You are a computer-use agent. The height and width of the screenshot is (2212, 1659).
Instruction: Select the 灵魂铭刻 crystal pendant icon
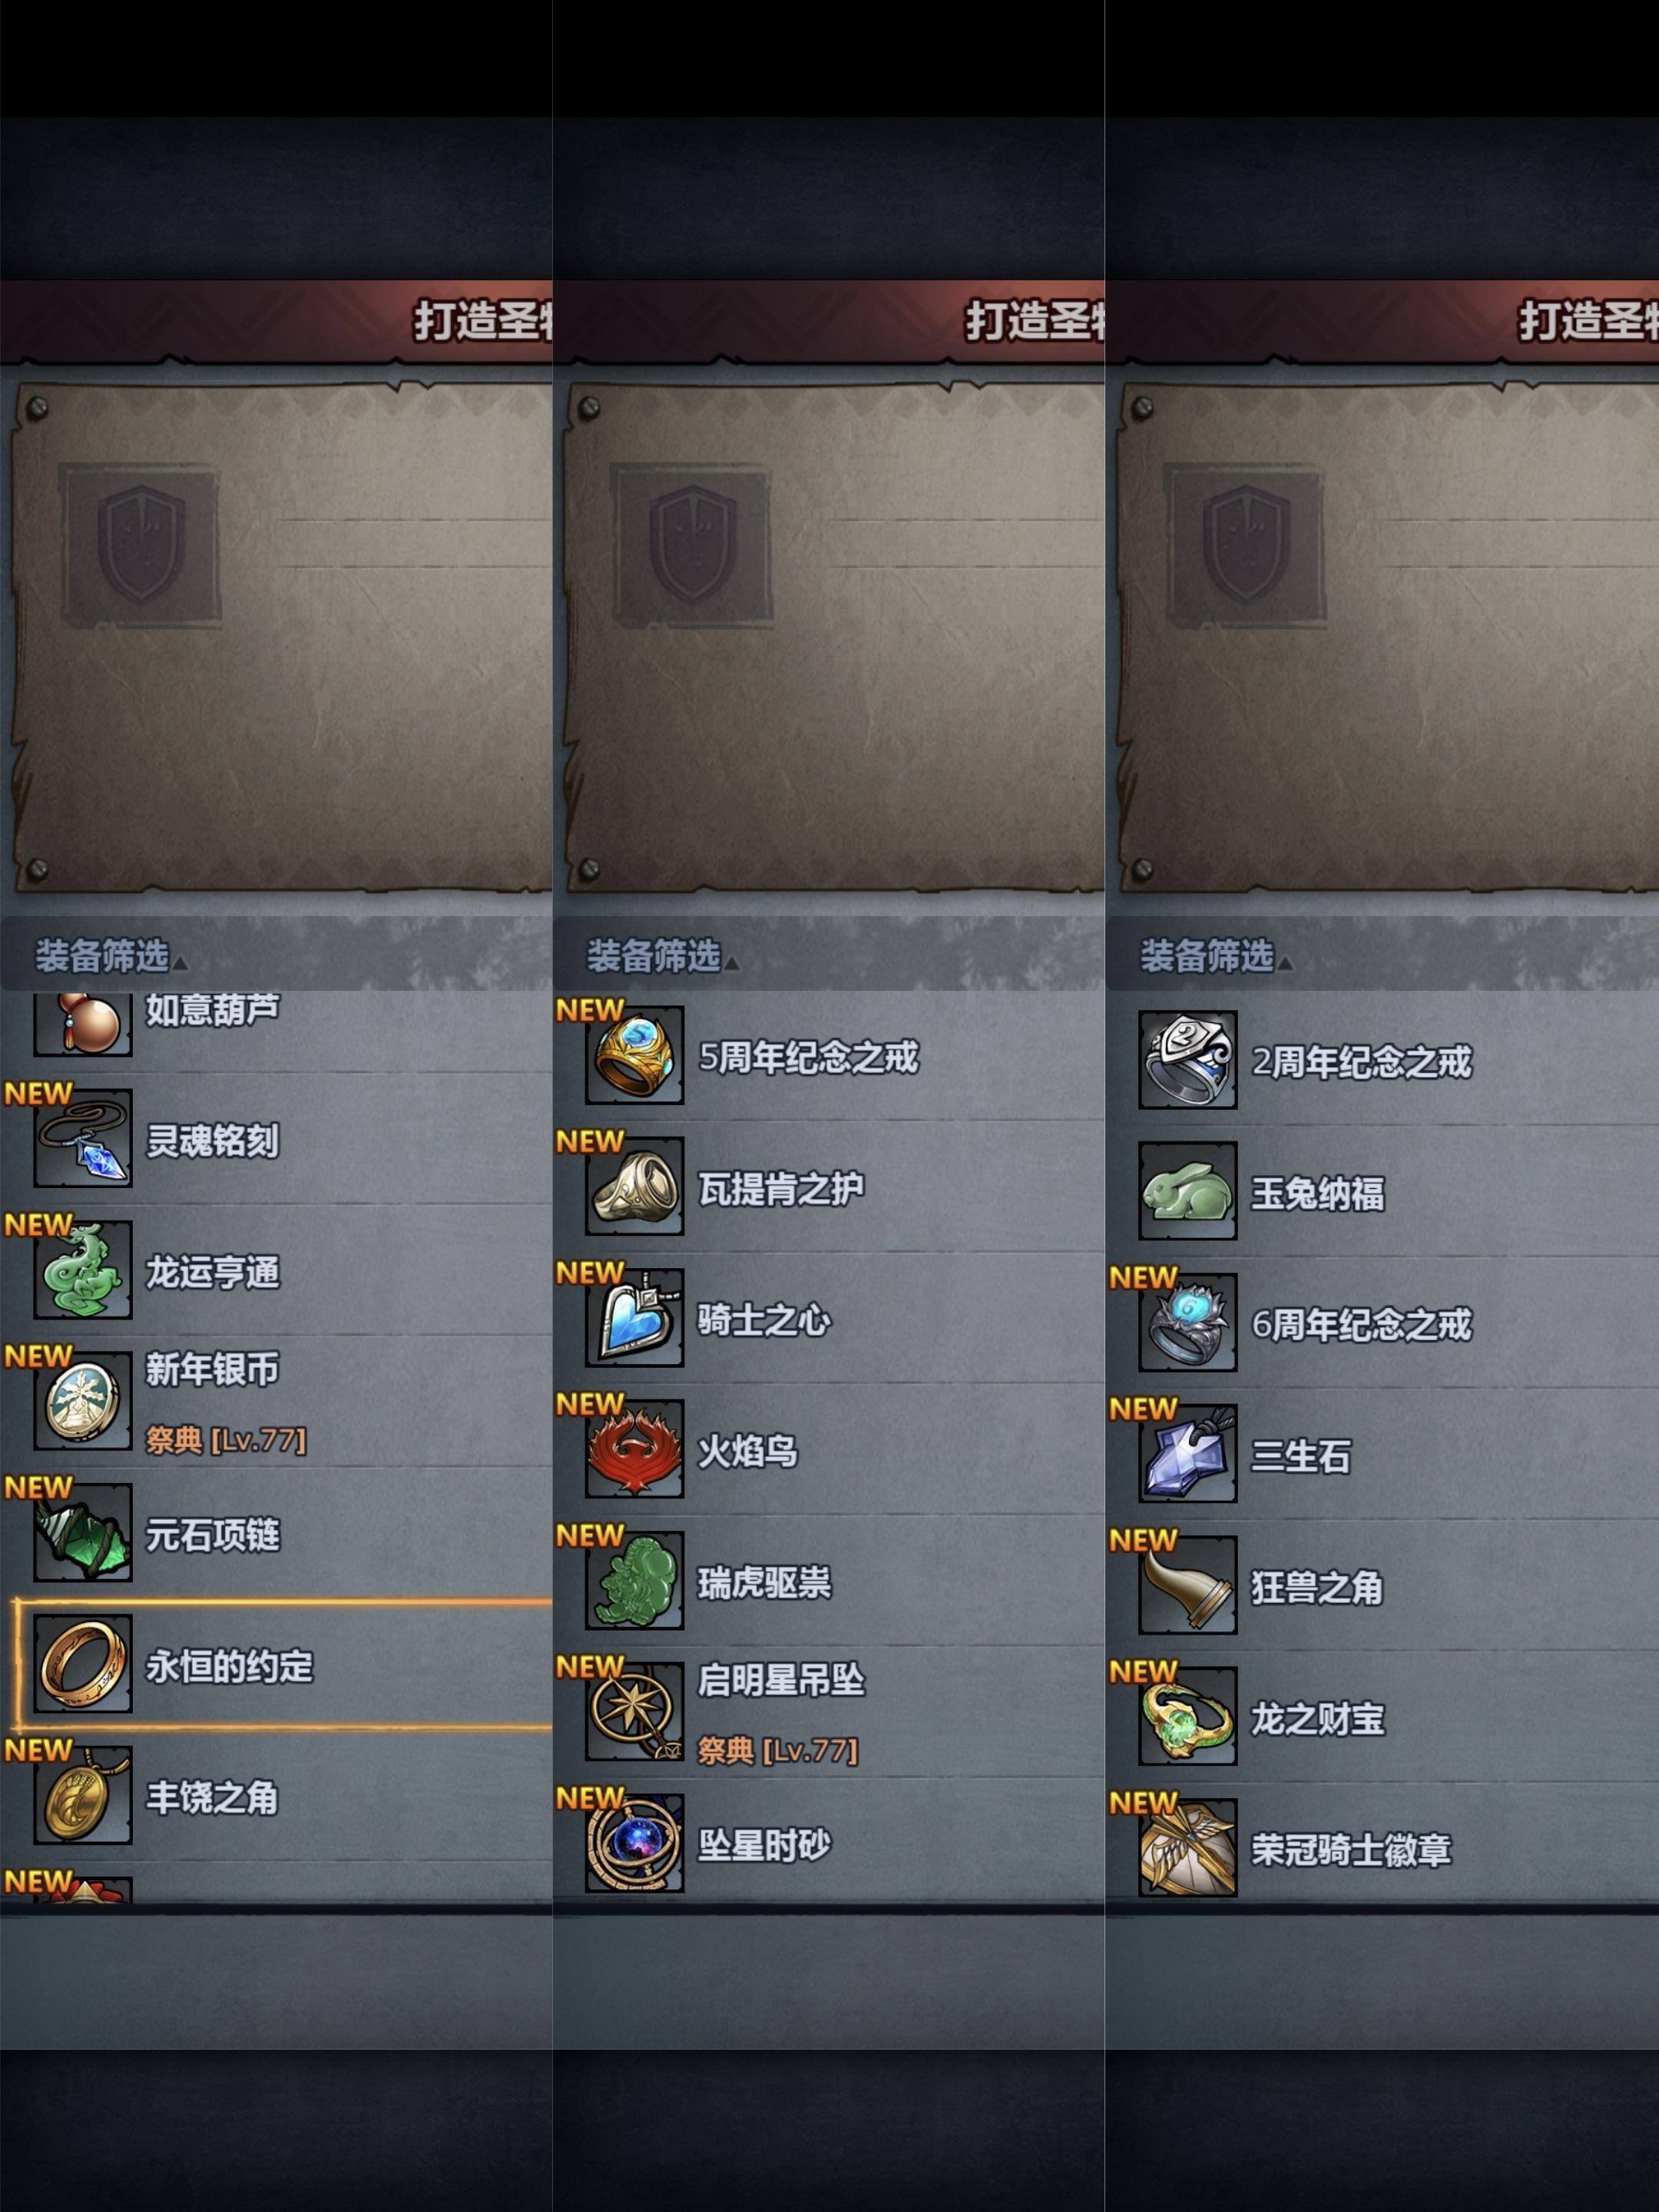point(83,1139)
